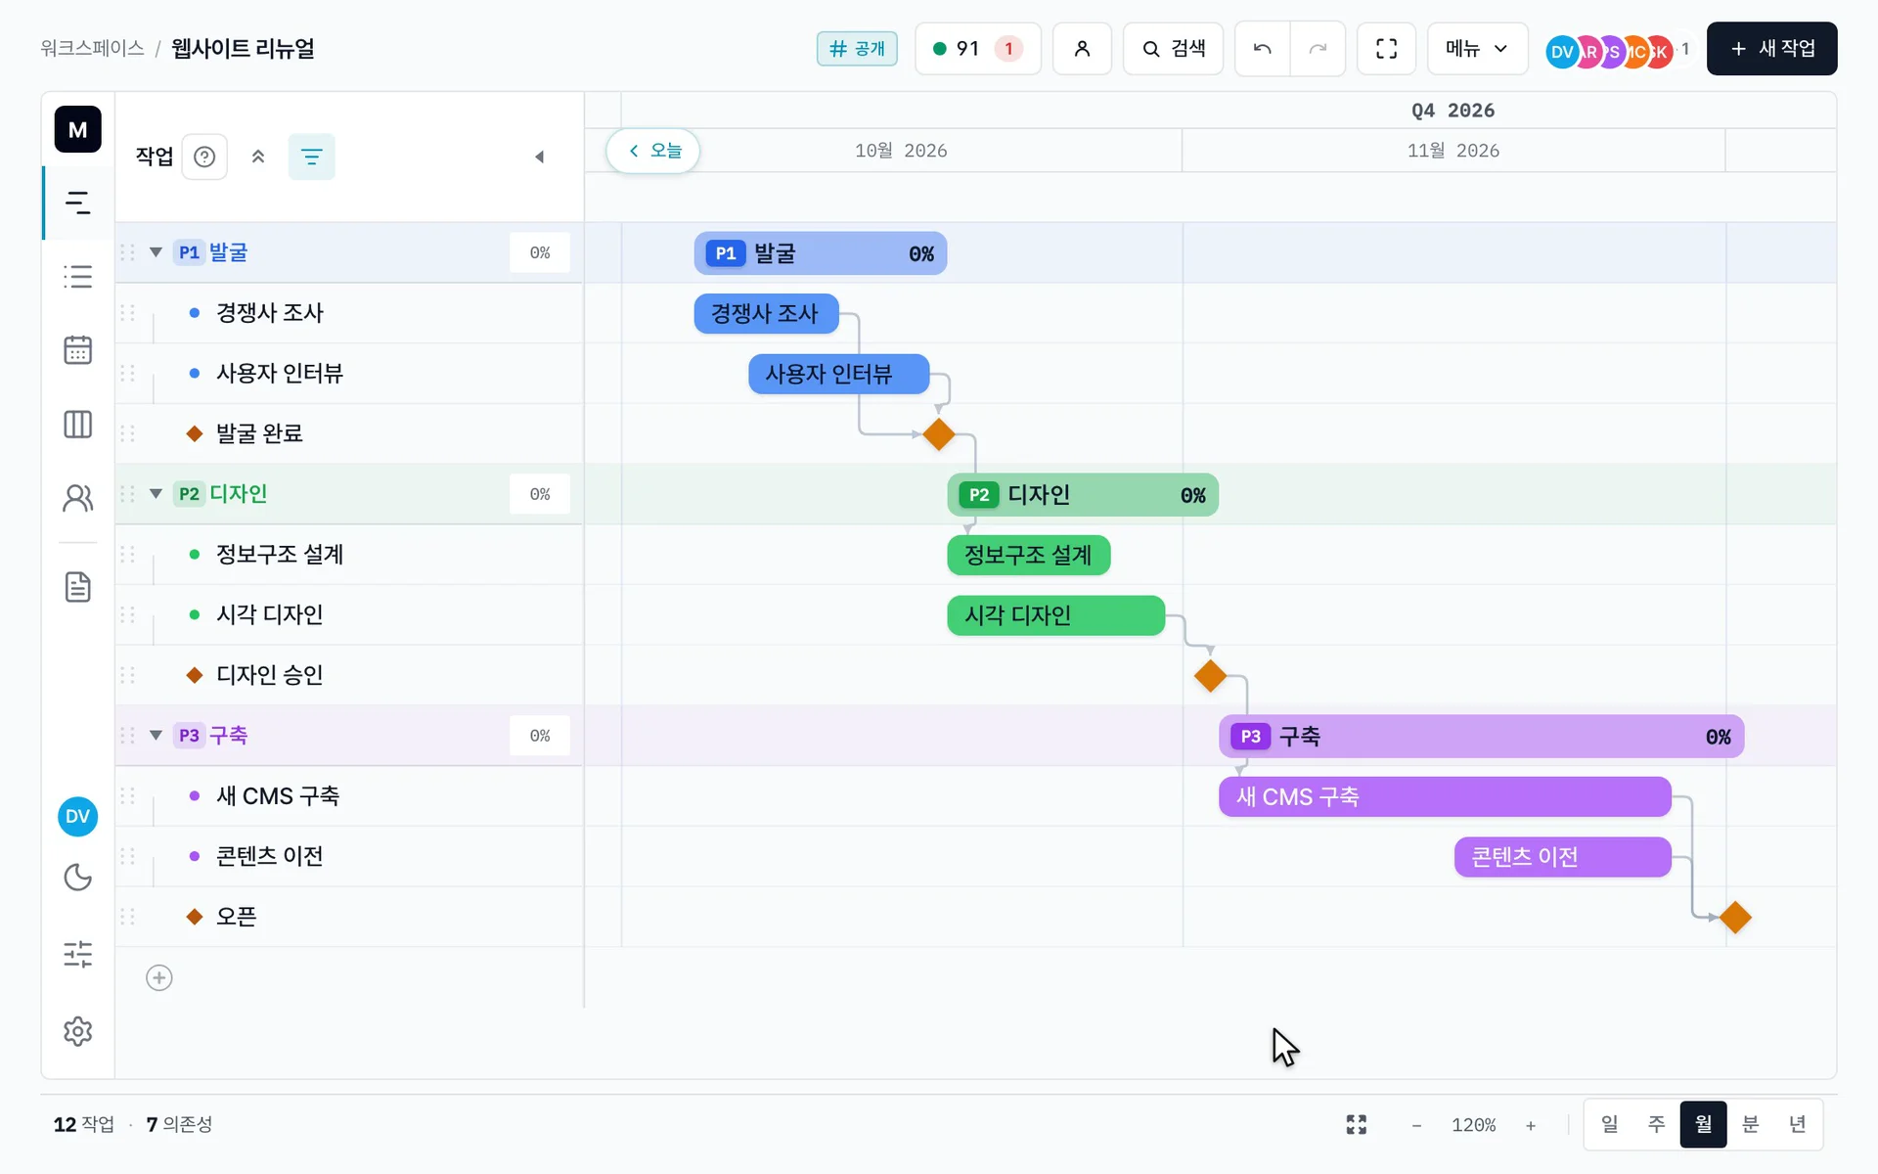Jump to today with 오늘 button
This screenshot has width=1878, height=1174.
tap(653, 151)
